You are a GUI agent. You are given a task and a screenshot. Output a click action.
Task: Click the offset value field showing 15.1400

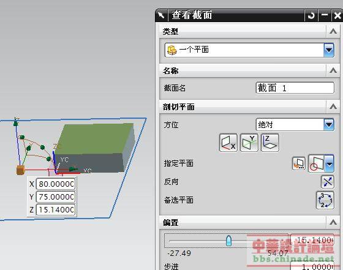pos(312,240)
